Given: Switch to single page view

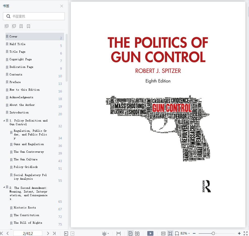Looking at the screenshot, I should [130, 233].
